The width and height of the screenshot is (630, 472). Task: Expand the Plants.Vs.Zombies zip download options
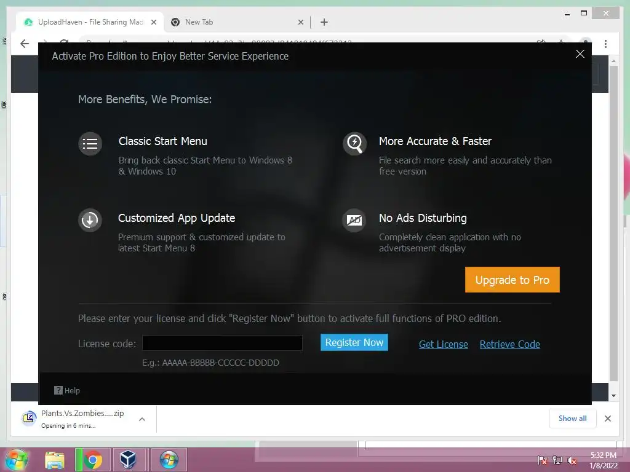pyautogui.click(x=142, y=419)
